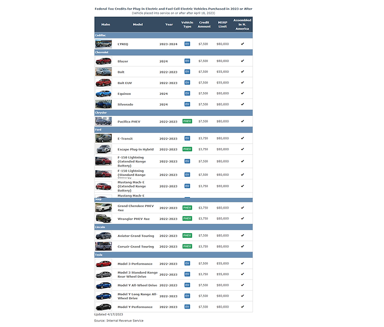The width and height of the screenshot is (384, 327).
Task: Select the 'Chevrolet' make section header
Action: click(174, 52)
